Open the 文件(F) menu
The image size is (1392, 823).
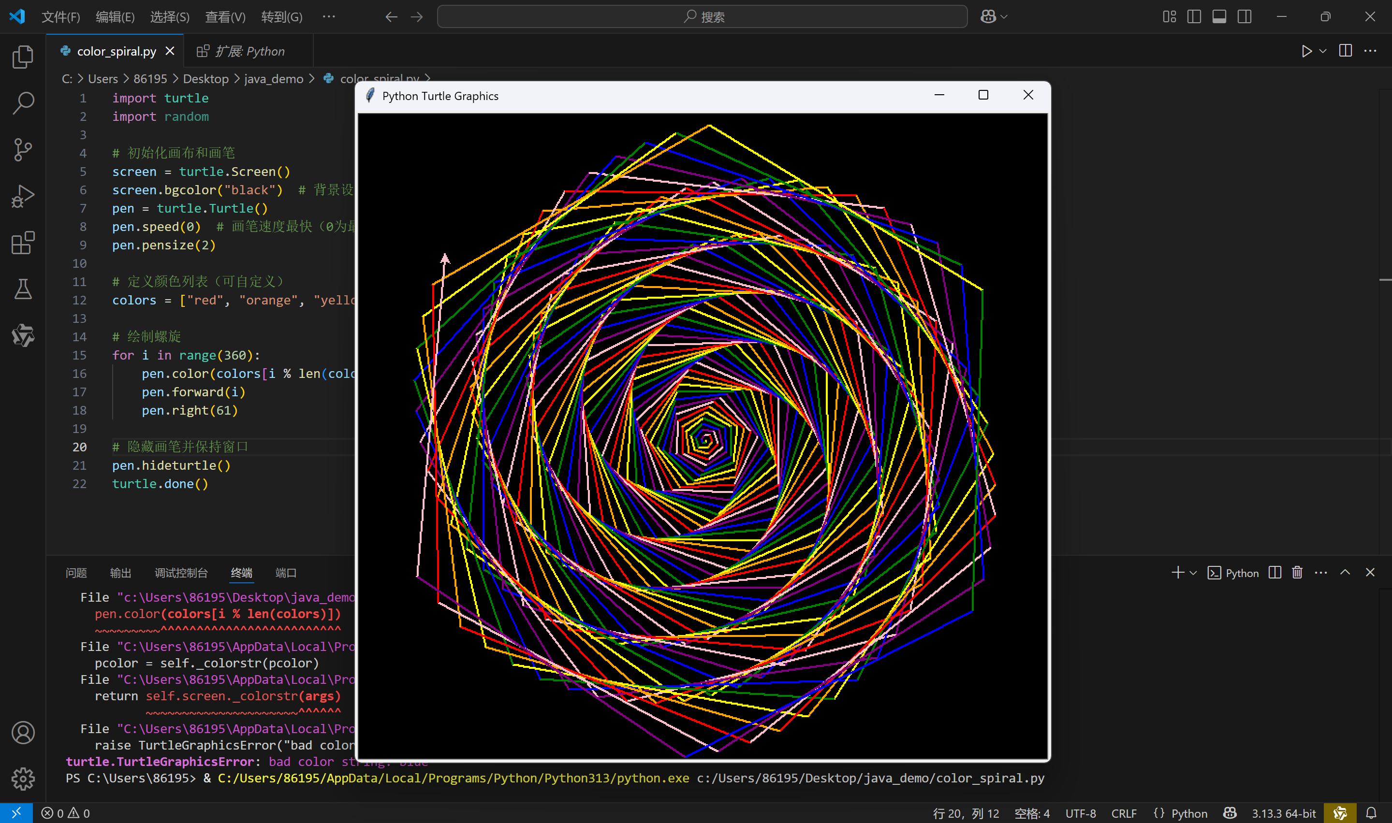[x=60, y=16]
